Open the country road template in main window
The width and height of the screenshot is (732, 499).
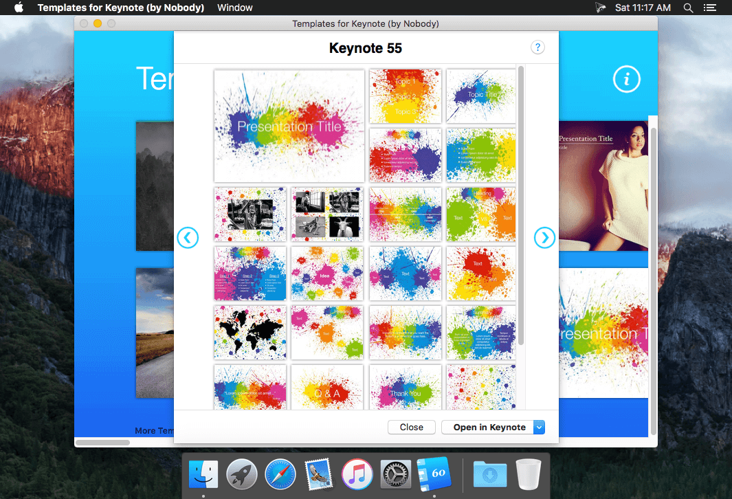coord(155,333)
